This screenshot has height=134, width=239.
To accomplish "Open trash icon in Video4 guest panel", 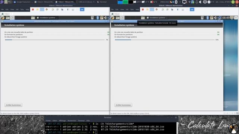I will click(202, 18).
